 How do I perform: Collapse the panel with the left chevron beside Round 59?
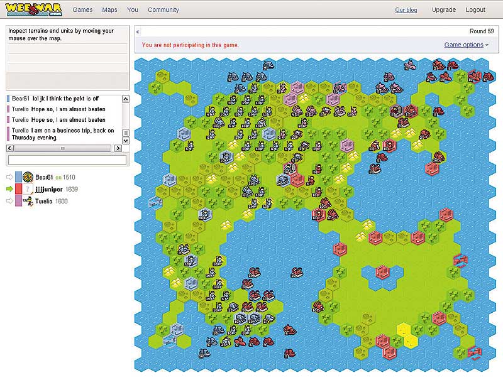click(138, 32)
